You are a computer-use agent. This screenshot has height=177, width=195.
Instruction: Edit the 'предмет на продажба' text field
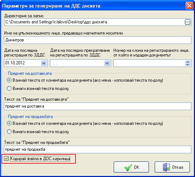[97, 149]
